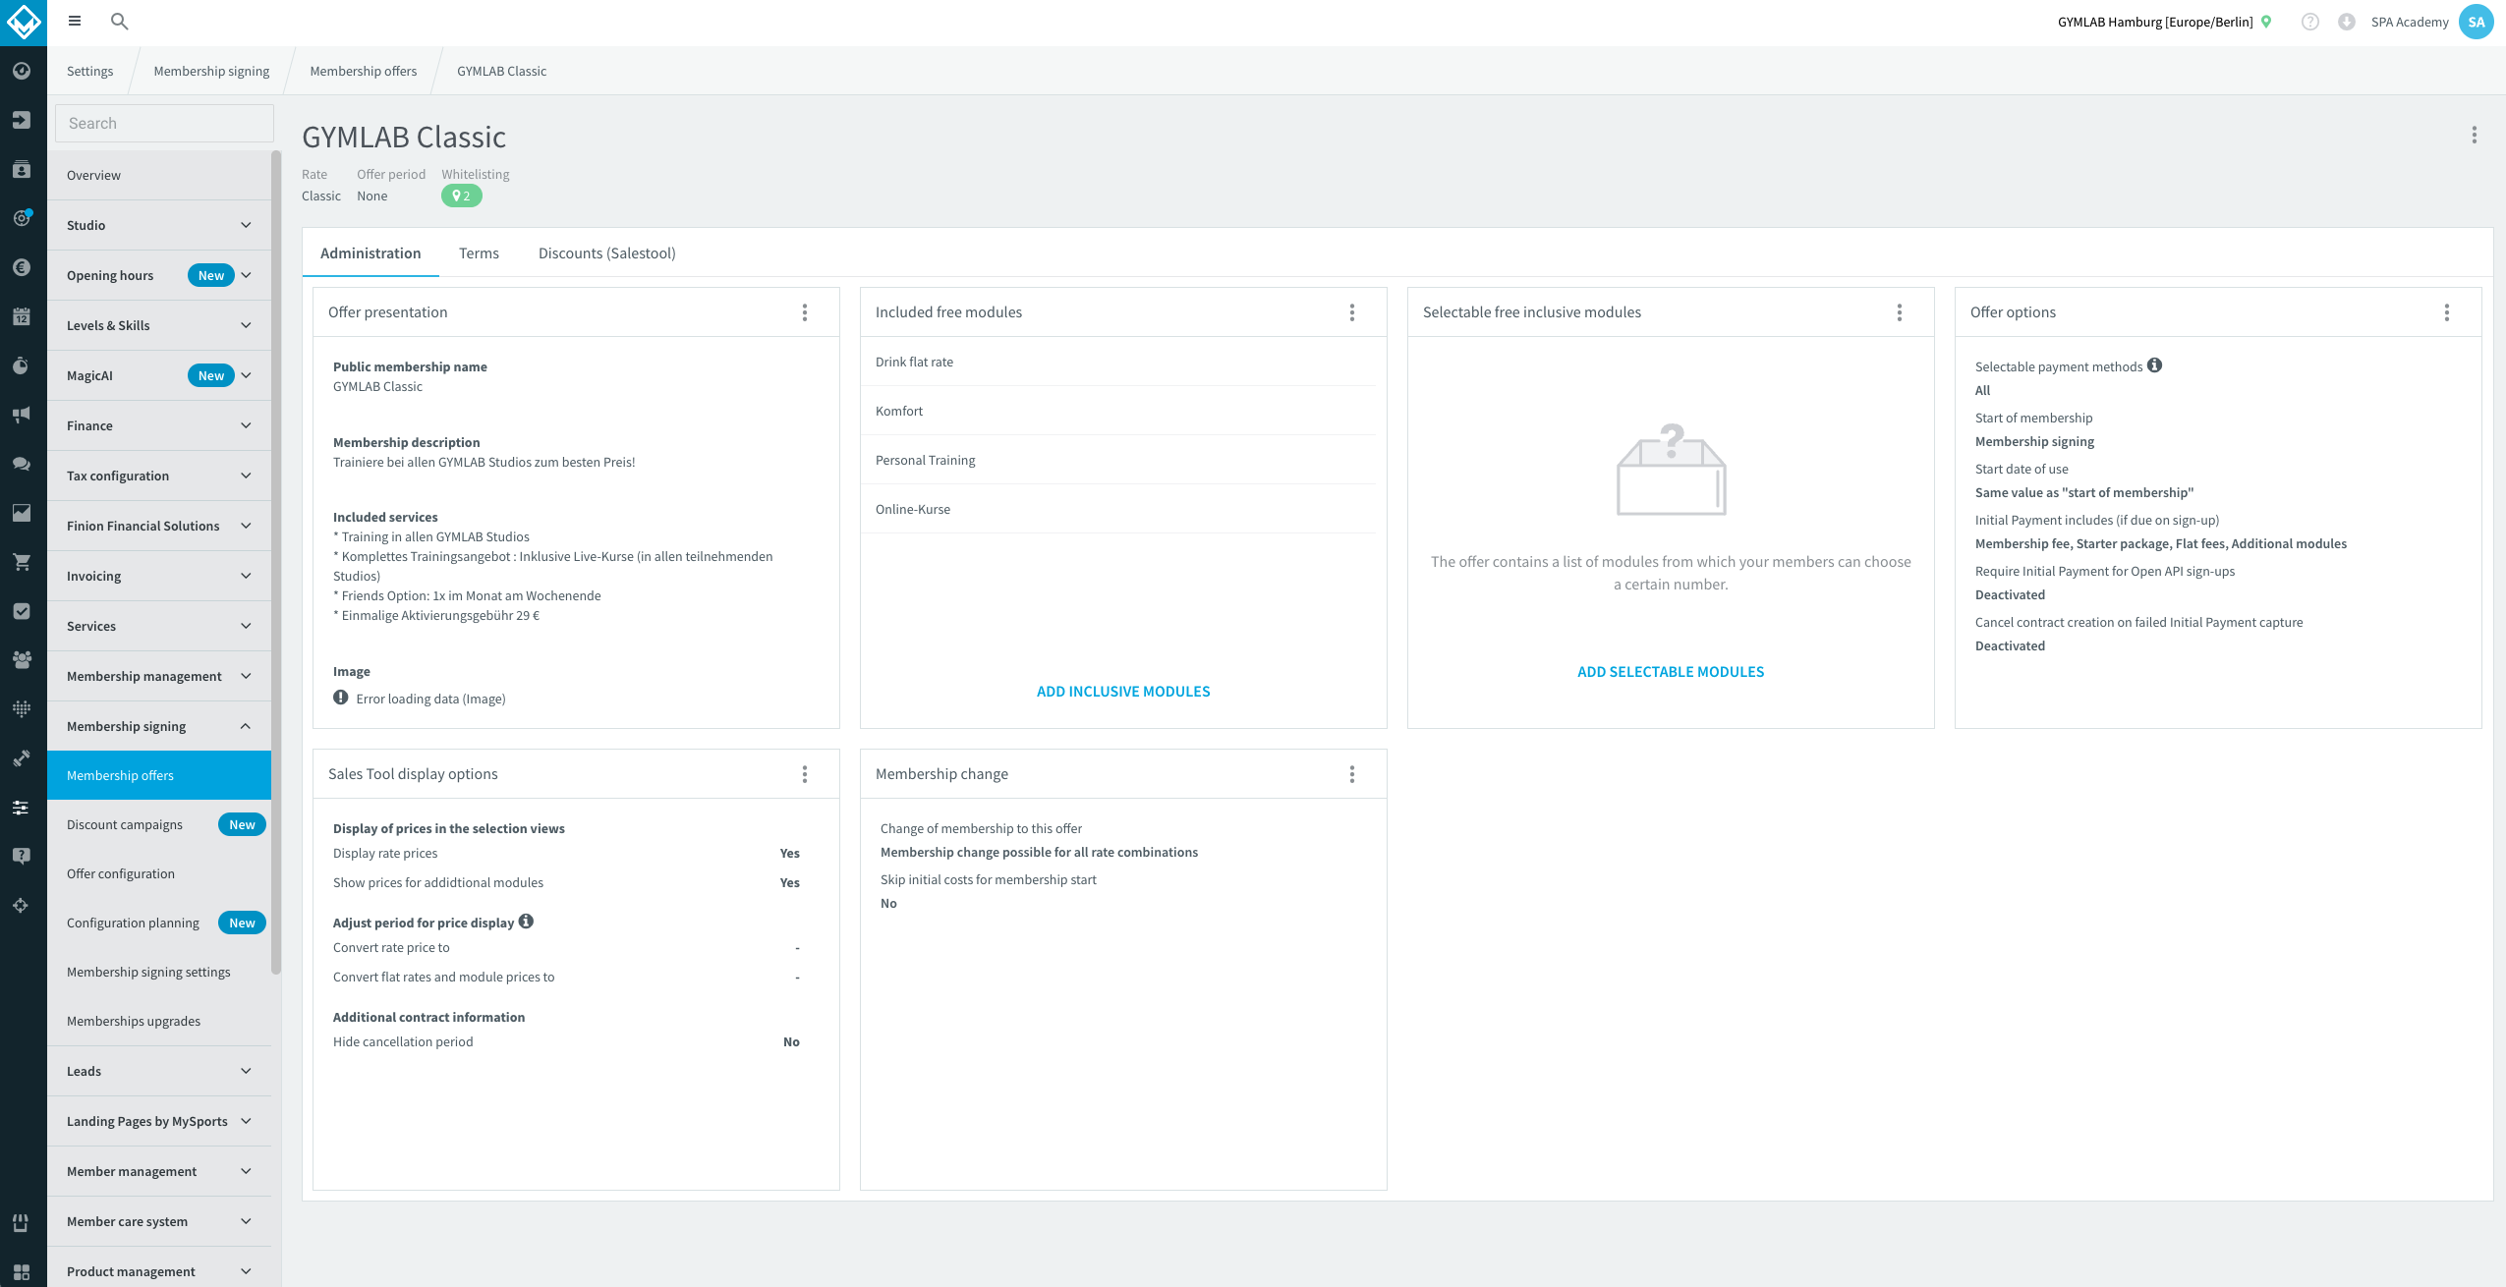The image size is (2506, 1287).
Task: Click the blue diamond app logo
Action: (23, 22)
